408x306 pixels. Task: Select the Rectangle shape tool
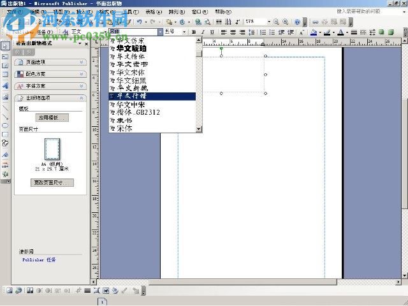pyautogui.click(x=5, y=135)
